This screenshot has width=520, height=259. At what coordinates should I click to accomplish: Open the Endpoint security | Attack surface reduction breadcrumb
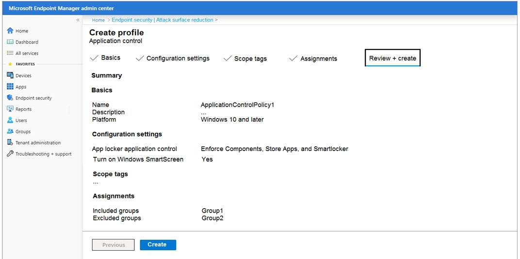162,20
